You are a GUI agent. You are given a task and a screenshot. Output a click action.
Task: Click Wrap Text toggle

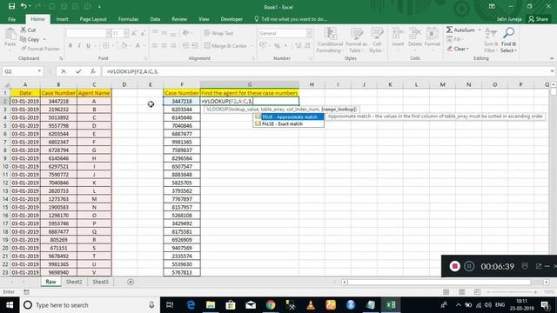(218, 33)
